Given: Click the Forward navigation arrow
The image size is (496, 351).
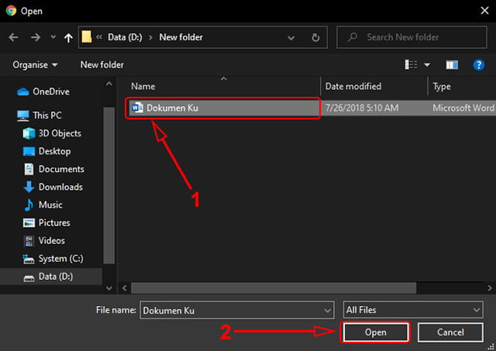Looking at the screenshot, I should click(36, 36).
